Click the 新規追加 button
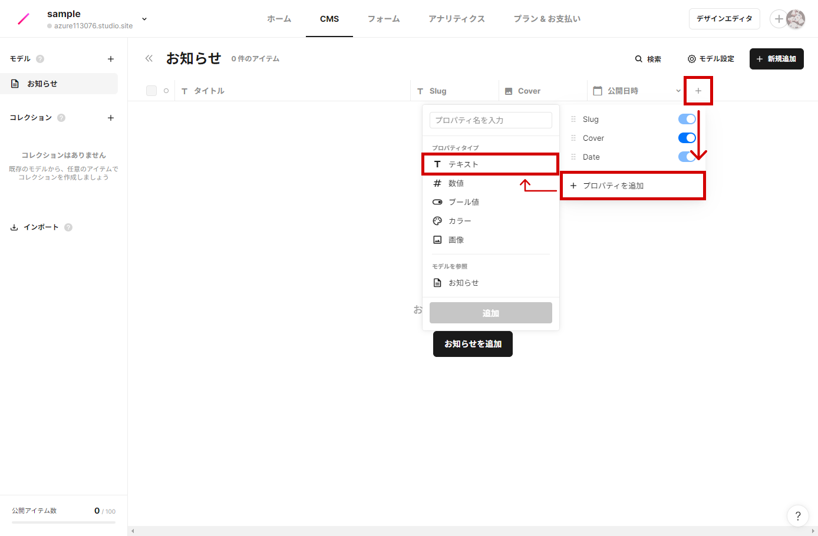 point(776,59)
